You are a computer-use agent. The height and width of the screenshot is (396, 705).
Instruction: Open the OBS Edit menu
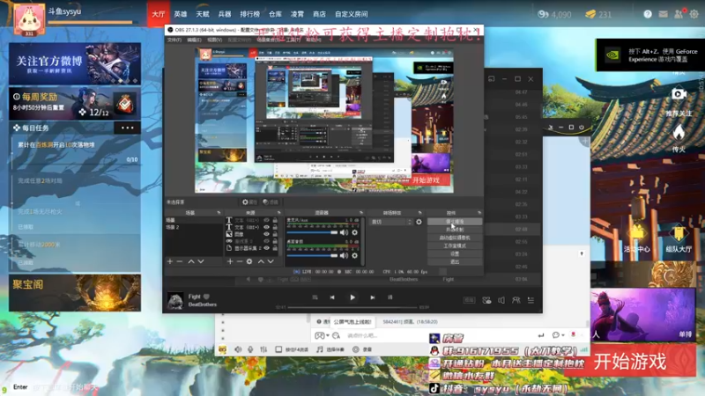point(194,40)
